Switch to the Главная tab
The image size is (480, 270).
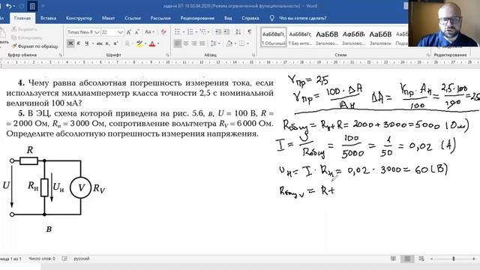click(22, 18)
